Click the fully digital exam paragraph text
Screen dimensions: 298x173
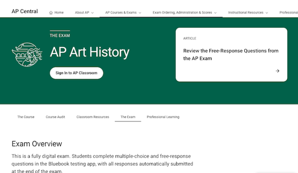click(102, 163)
